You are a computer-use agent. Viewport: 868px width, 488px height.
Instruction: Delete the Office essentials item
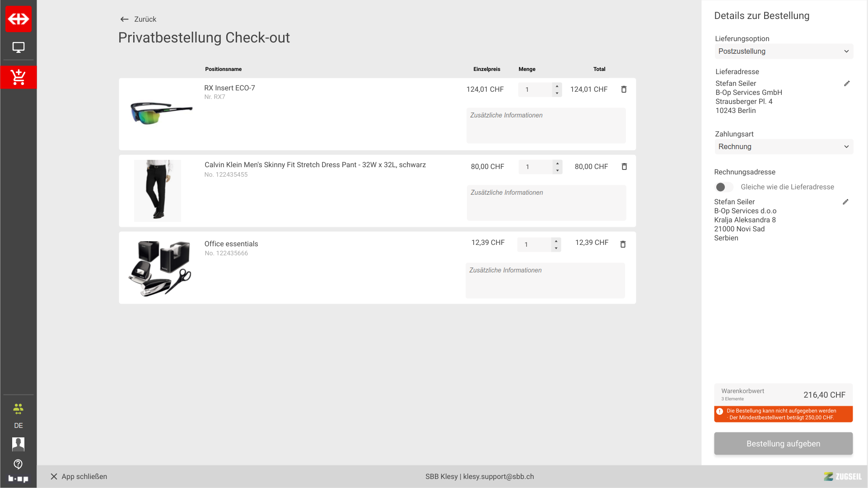(623, 244)
